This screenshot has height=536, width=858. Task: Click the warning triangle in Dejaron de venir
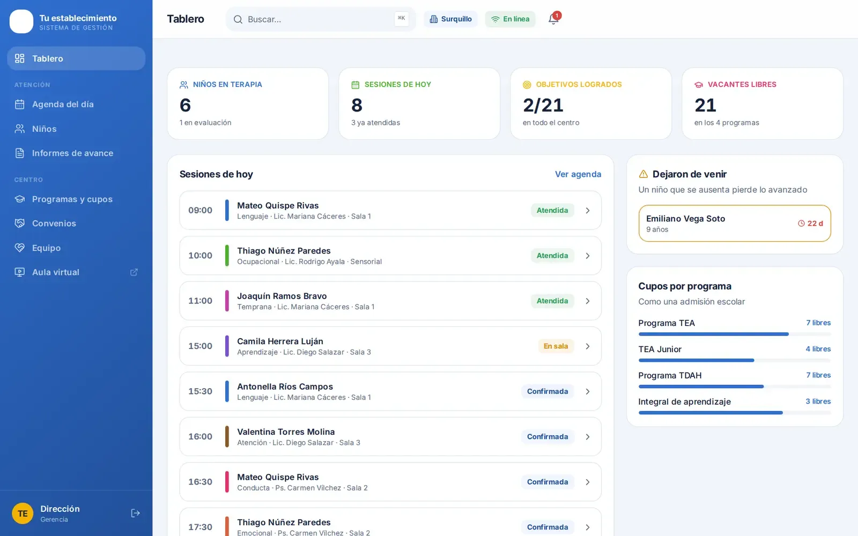point(643,174)
